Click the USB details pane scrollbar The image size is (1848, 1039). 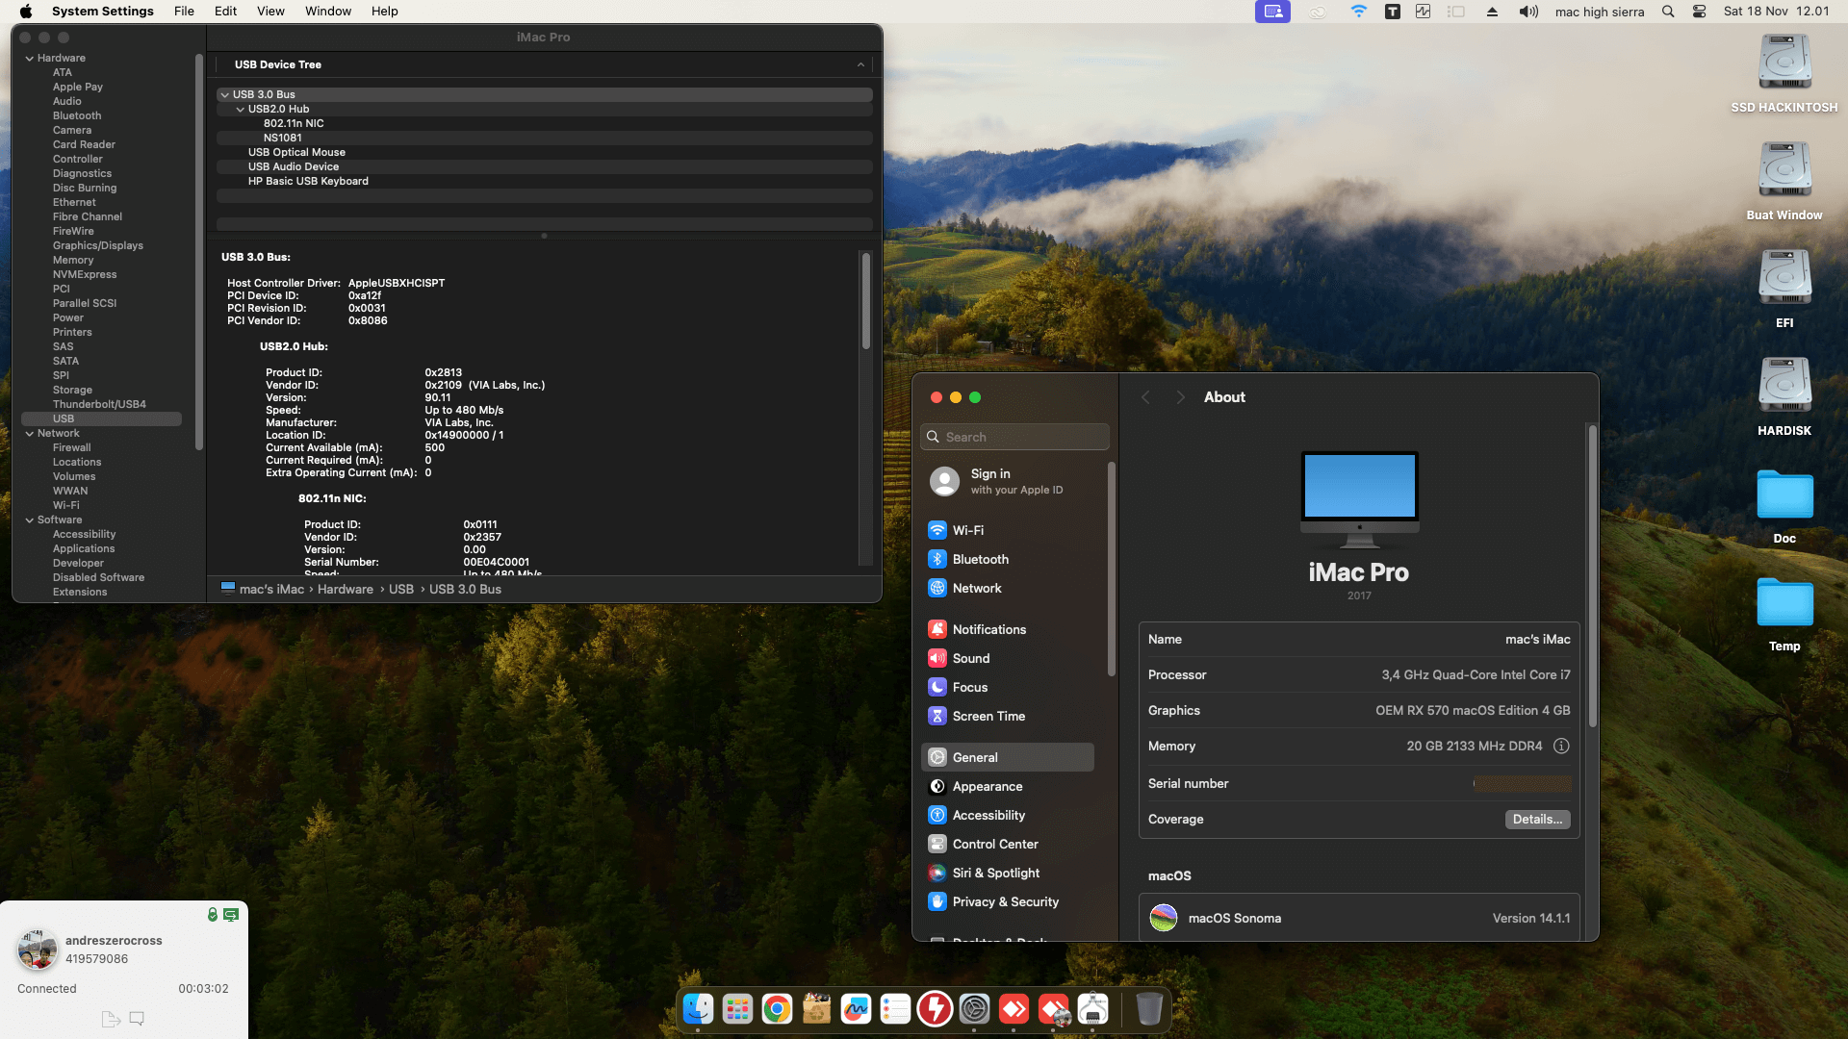click(865, 300)
